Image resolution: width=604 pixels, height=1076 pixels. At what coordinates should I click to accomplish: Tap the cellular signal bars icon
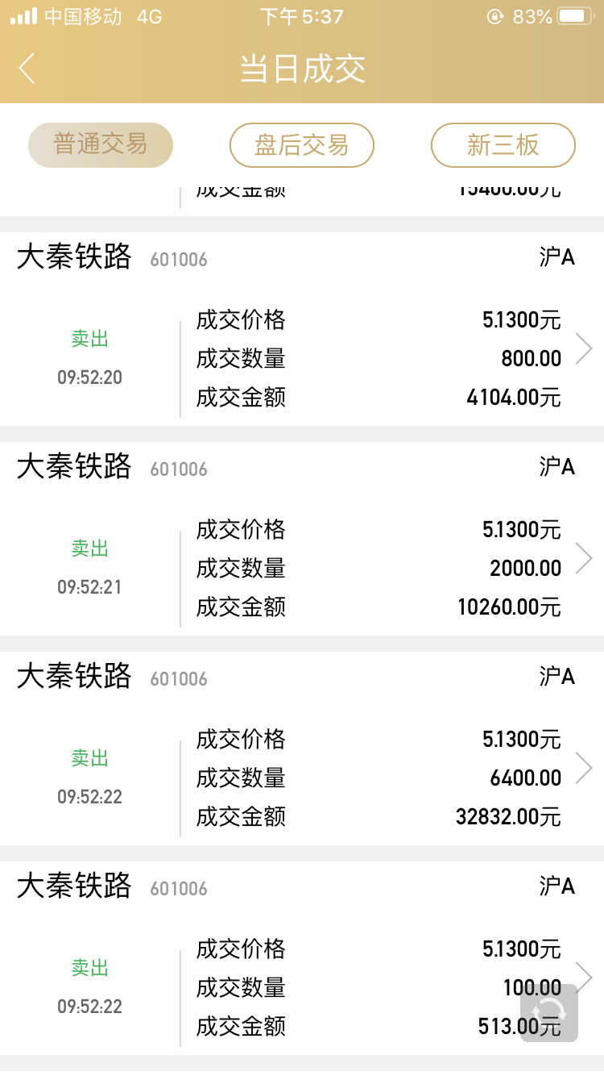click(24, 16)
